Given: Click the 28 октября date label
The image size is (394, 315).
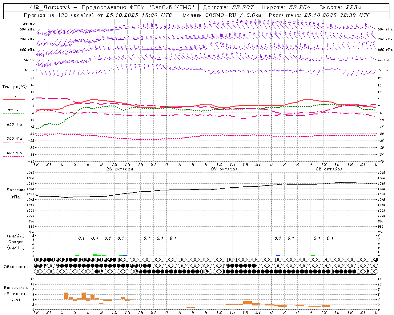Looking at the screenshot, I should coord(329,169).
